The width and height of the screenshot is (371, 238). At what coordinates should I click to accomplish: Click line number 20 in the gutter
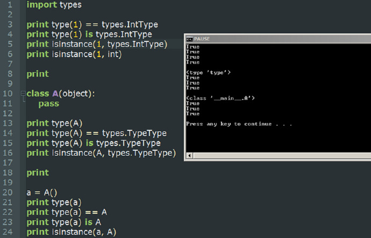coord(8,192)
